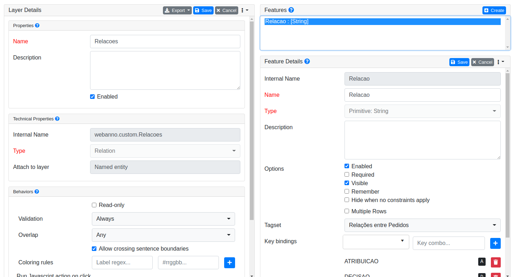Select the Relacao : [String] feature
This screenshot has height=277, width=512.
click(x=383, y=21)
